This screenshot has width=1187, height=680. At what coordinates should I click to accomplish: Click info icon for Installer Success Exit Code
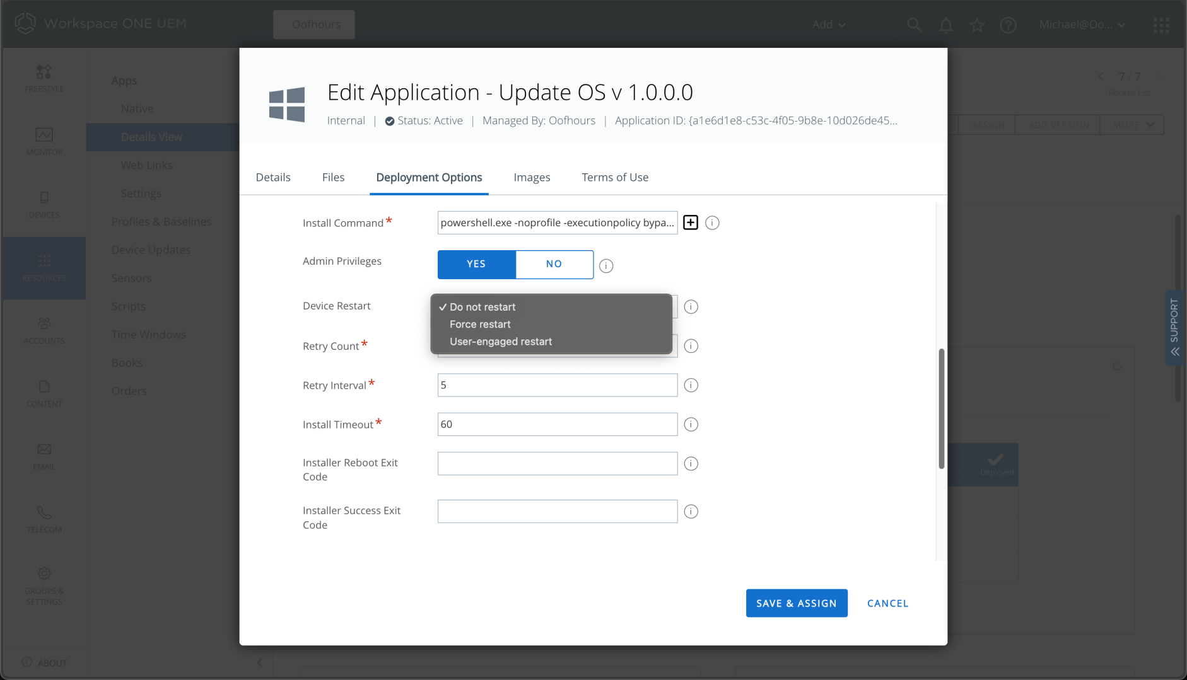pyautogui.click(x=691, y=512)
